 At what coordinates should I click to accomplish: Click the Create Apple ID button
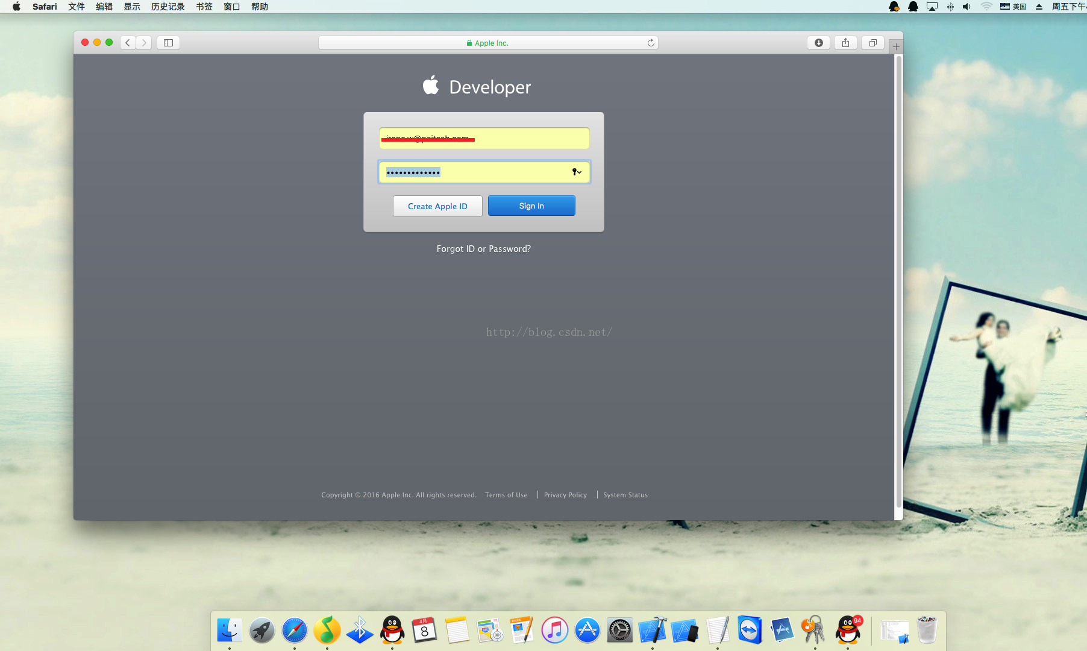click(x=437, y=206)
